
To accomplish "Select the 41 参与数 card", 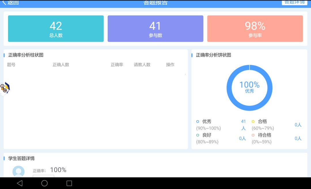I will click(155, 29).
